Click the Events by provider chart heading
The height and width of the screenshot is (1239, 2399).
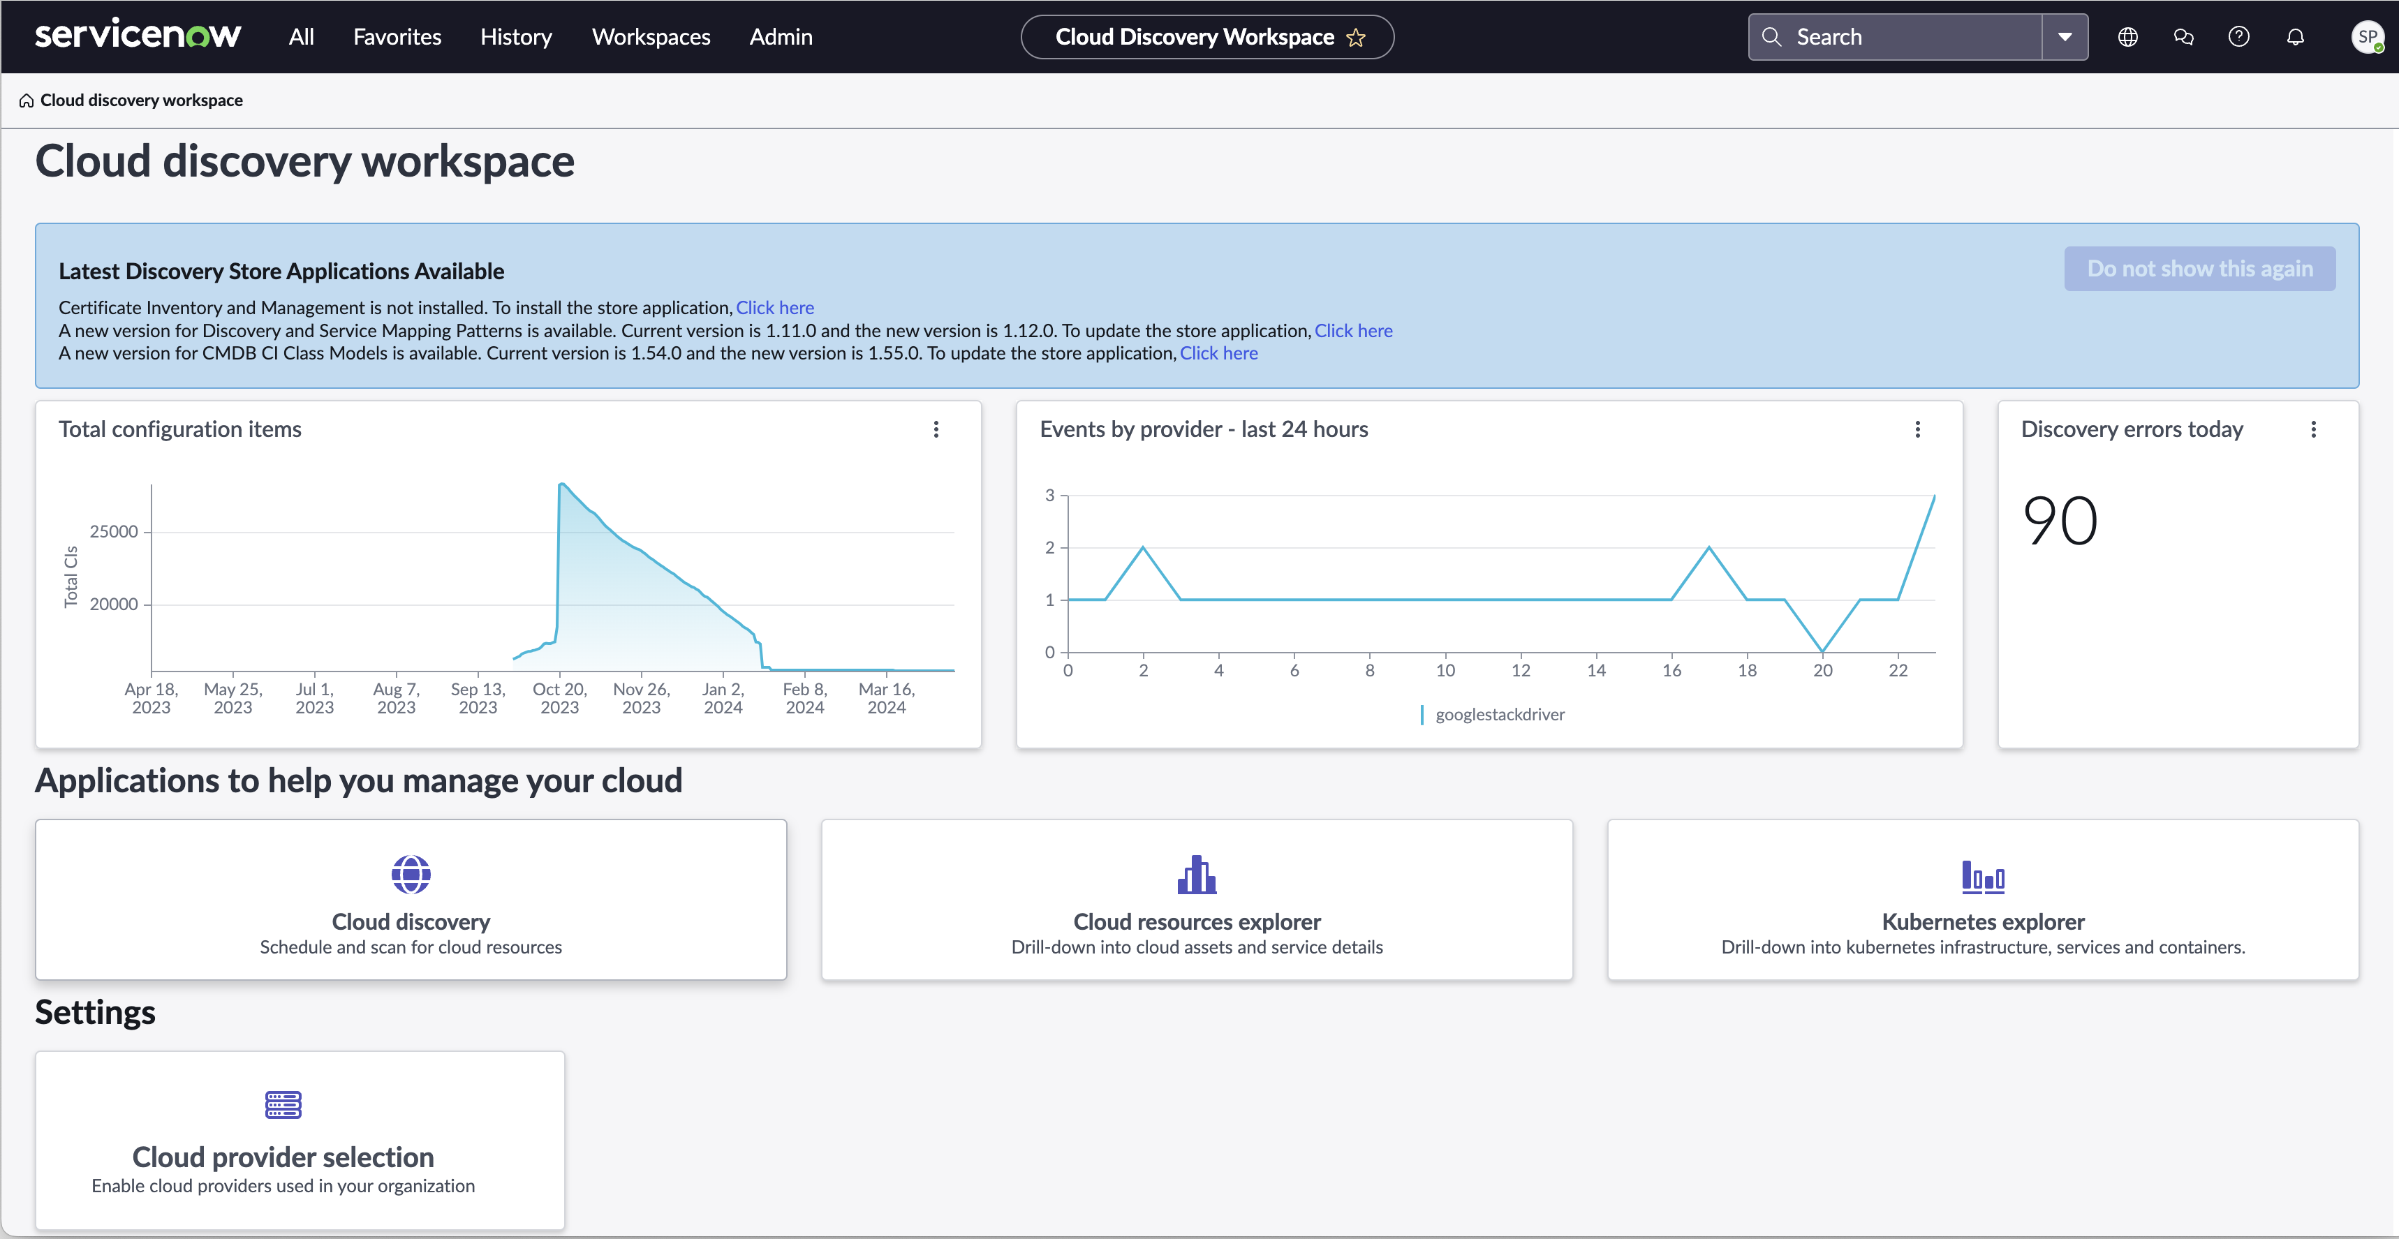tap(1203, 429)
